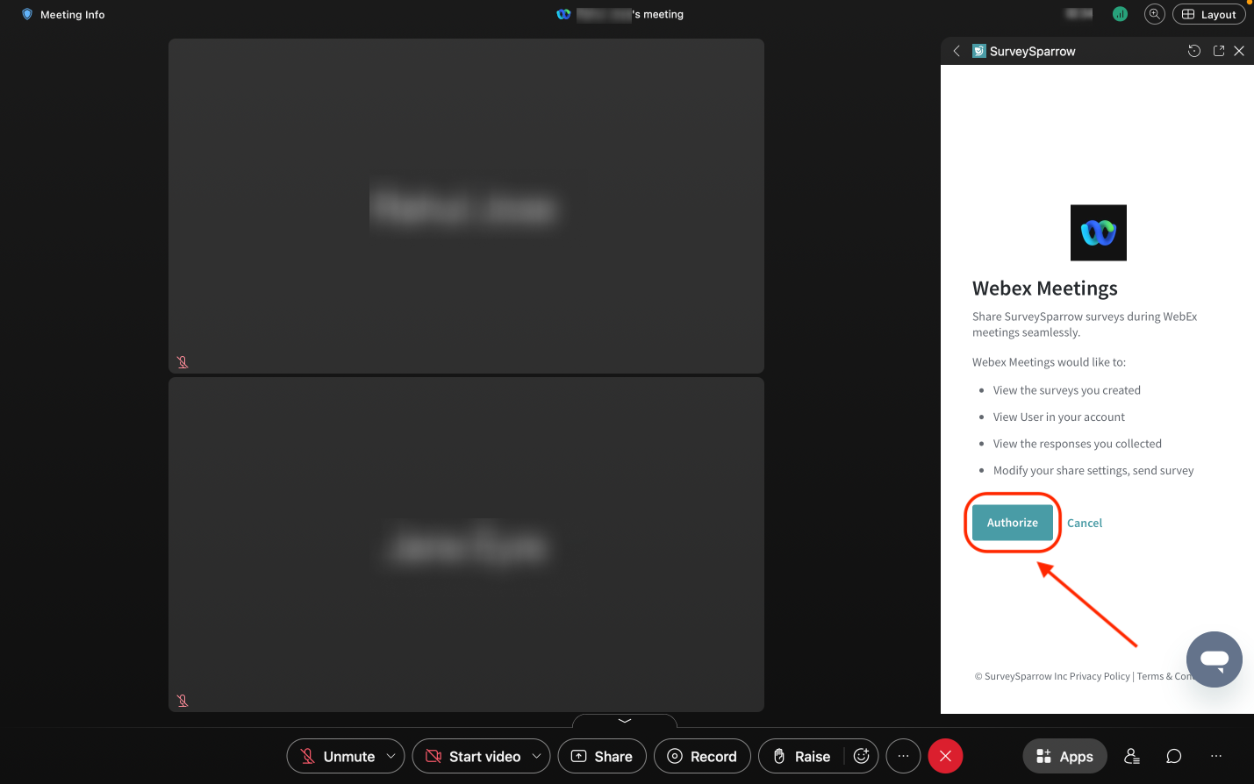Turn on camera with Start video

473,756
